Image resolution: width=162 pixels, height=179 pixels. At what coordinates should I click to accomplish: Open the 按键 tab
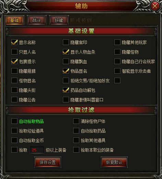coord(59,20)
